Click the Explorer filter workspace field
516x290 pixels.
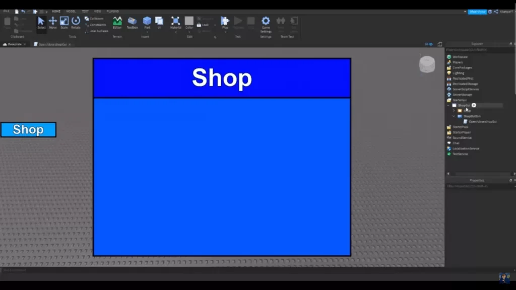[x=479, y=50]
